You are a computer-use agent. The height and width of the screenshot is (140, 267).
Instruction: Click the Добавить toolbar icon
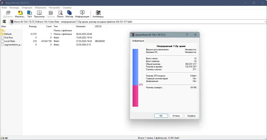[8, 13]
